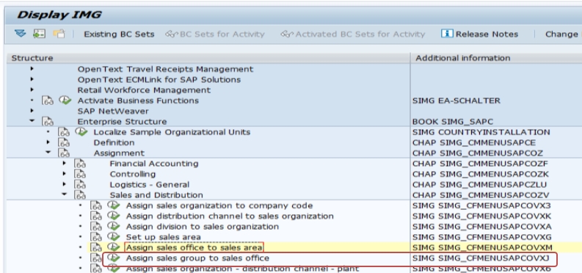Image resolution: width=582 pixels, height=273 pixels.
Task: Expand the Controlling node
Action: (x=65, y=174)
